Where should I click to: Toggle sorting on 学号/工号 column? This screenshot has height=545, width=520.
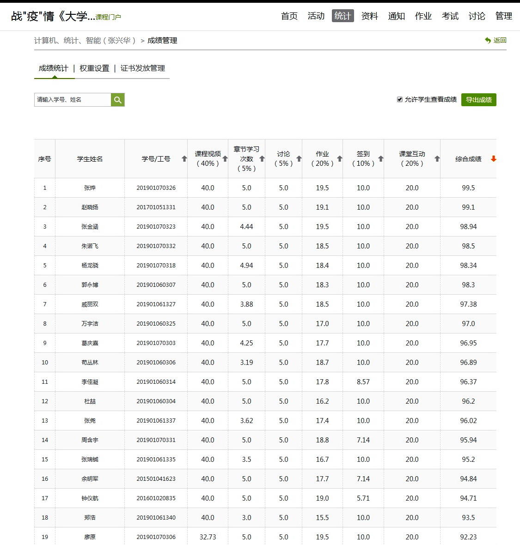(184, 158)
